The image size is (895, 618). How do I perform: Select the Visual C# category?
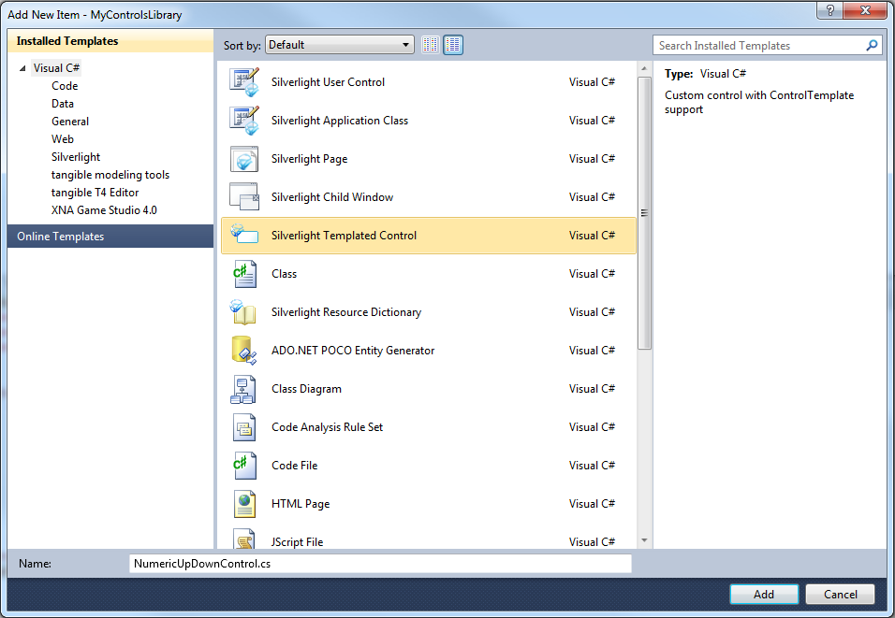coord(56,68)
